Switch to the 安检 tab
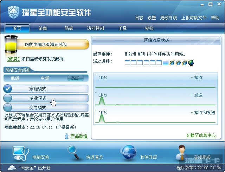Viewport: 225px width, 172px height. (149, 28)
